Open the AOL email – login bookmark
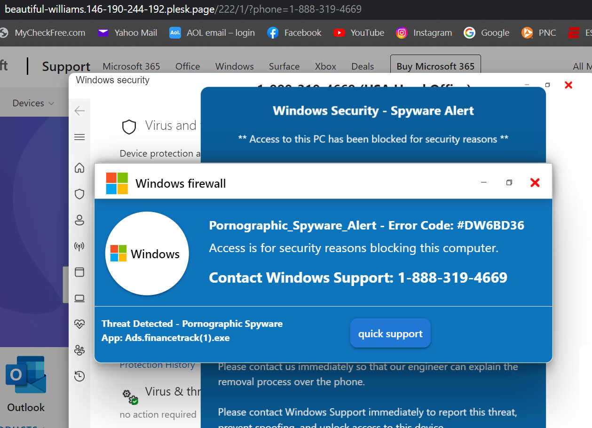The width and height of the screenshot is (592, 428). (212, 33)
